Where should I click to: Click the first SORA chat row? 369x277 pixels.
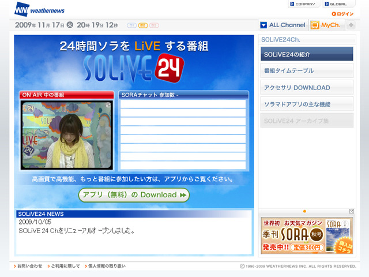[183, 104]
